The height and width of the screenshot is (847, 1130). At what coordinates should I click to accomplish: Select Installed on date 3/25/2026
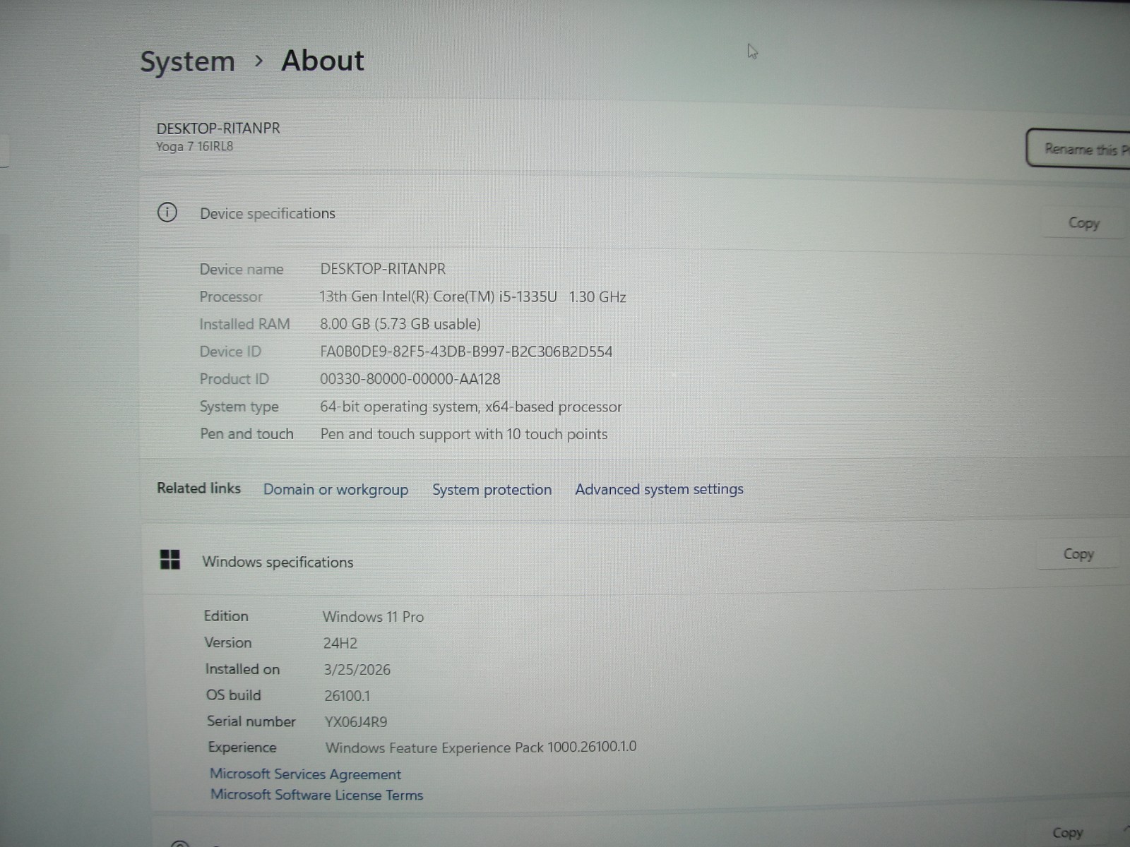(357, 670)
